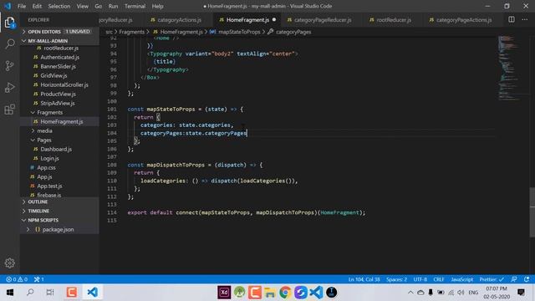535x301 pixels.
Task: Open Google Chrome from the taskbar
Action: point(285,292)
